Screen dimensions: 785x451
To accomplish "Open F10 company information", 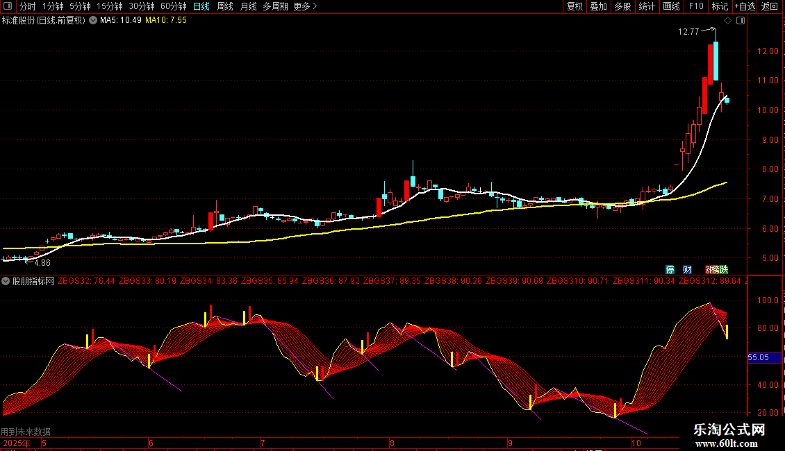I will tap(696, 6).
